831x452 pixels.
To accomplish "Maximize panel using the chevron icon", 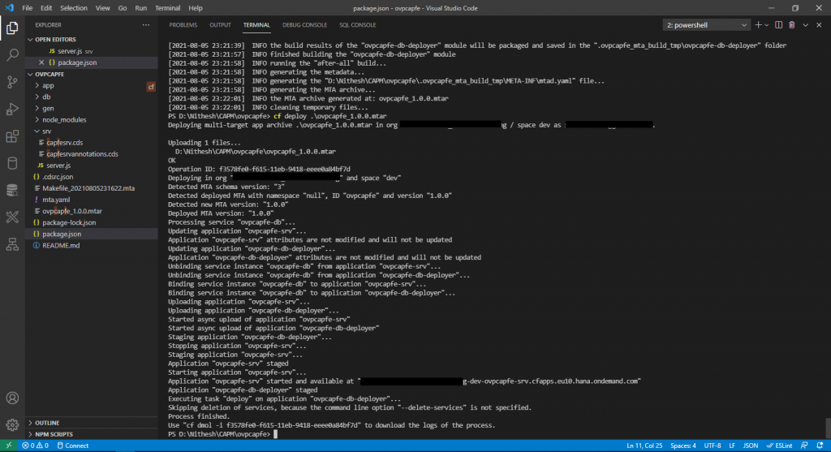I will point(806,25).
